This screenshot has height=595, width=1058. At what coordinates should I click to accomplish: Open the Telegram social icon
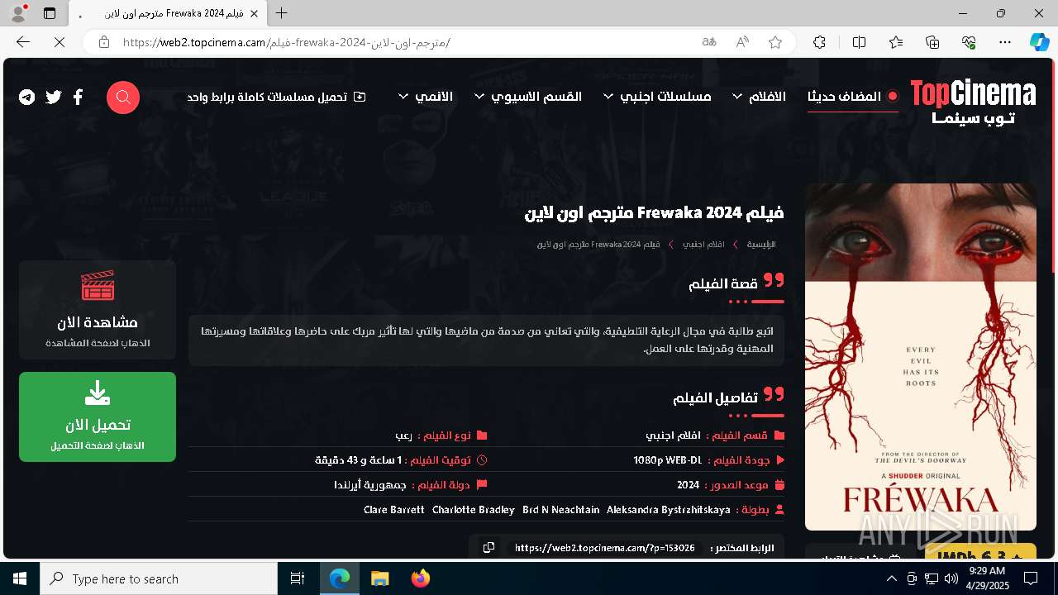(x=27, y=98)
